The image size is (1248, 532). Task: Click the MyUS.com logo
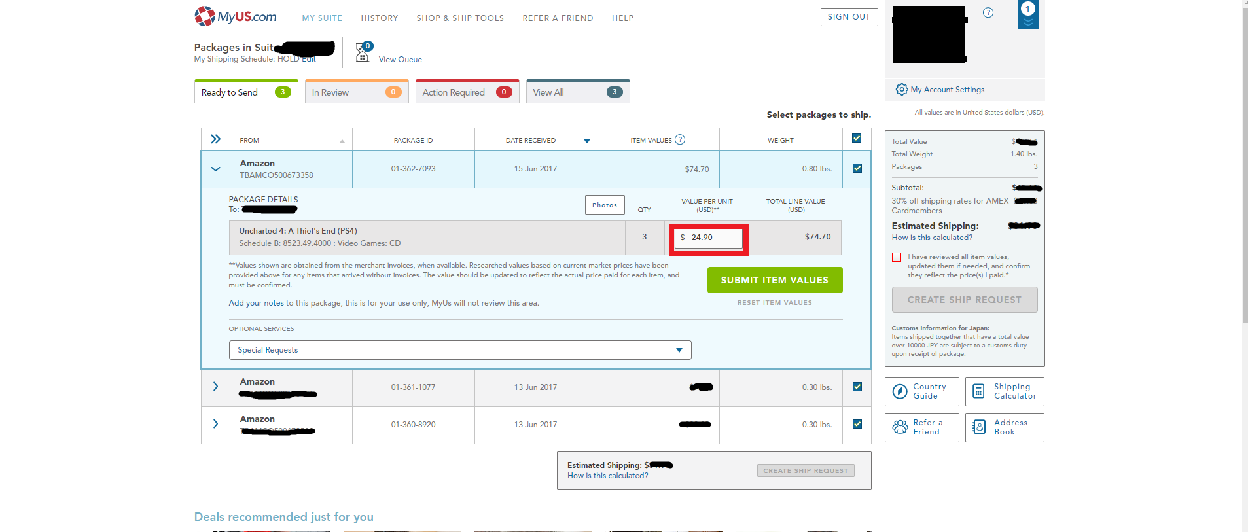point(235,16)
